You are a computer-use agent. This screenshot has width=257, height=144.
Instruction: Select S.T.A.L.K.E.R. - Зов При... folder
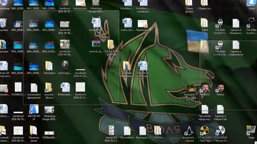[x=112, y=48]
